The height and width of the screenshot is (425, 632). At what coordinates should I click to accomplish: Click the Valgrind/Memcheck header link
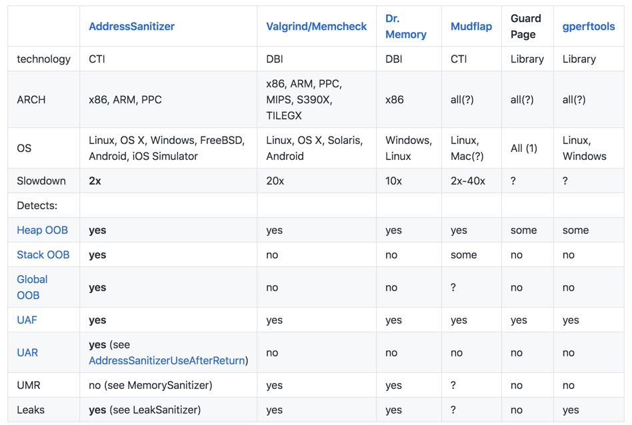pyautogui.click(x=316, y=27)
